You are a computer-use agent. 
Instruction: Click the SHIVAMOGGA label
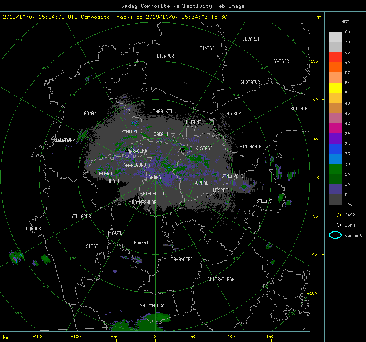[x=152, y=305]
